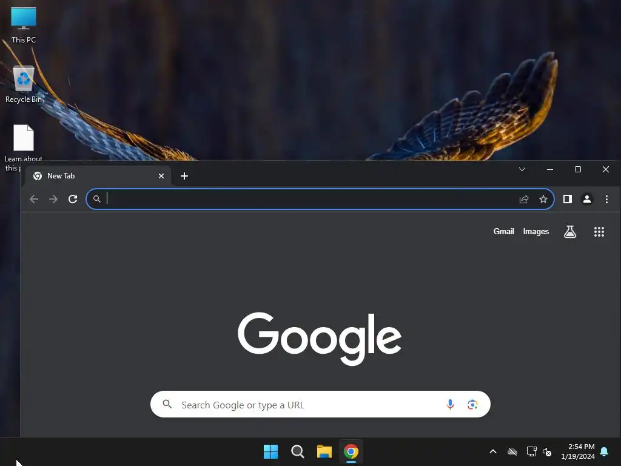Click the Chrome forward arrow button
This screenshot has height=466, width=621.
coord(53,199)
